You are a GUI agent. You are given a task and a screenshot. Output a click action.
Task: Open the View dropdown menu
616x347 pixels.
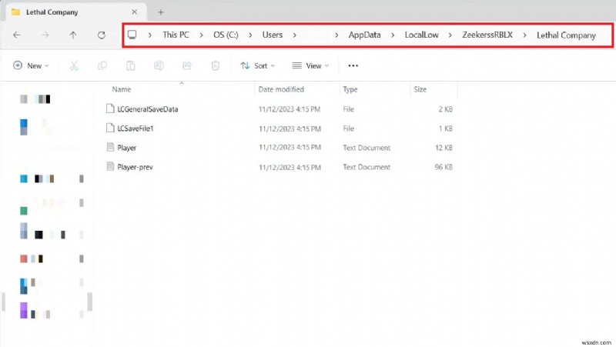[310, 65]
